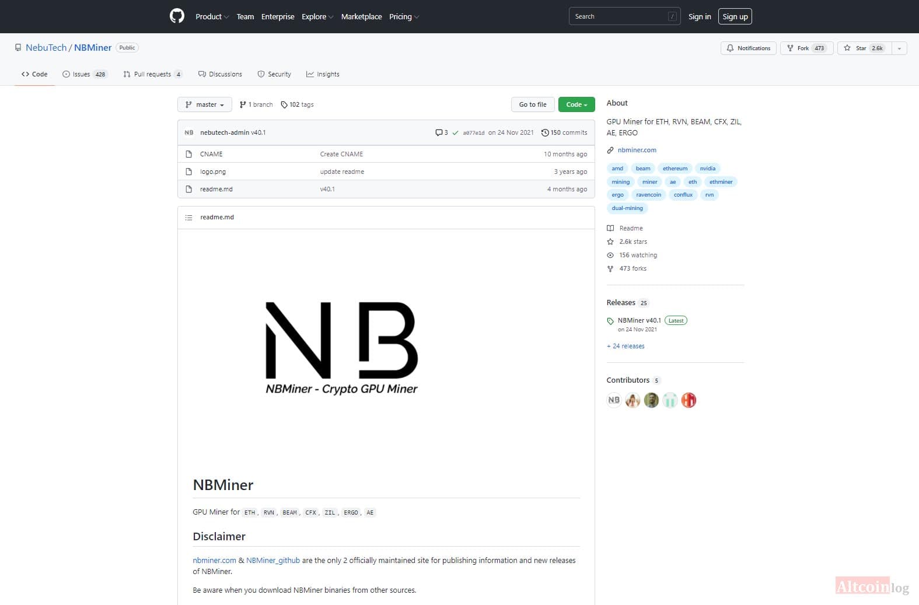Image resolution: width=919 pixels, height=605 pixels.
Task: Switch to the Insights tab
Action: click(x=323, y=75)
